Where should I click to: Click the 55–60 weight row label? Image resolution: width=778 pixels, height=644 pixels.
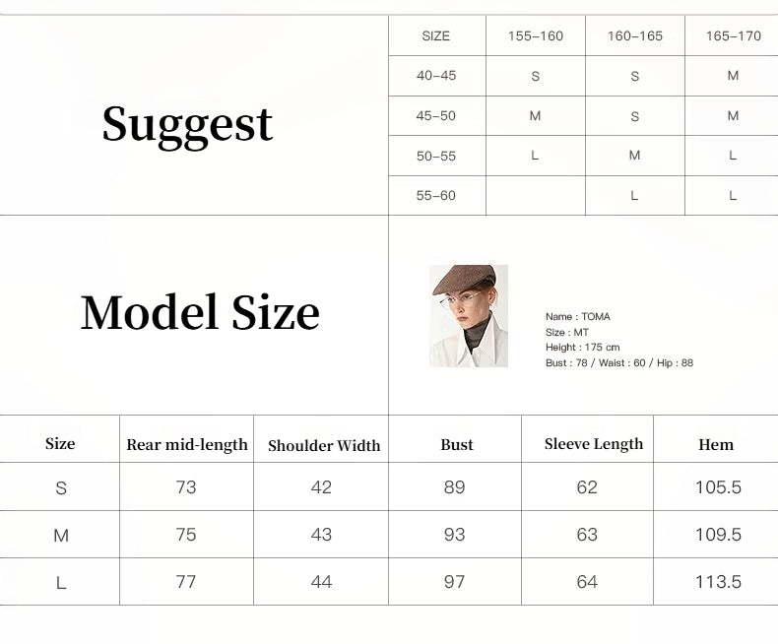[436, 196]
